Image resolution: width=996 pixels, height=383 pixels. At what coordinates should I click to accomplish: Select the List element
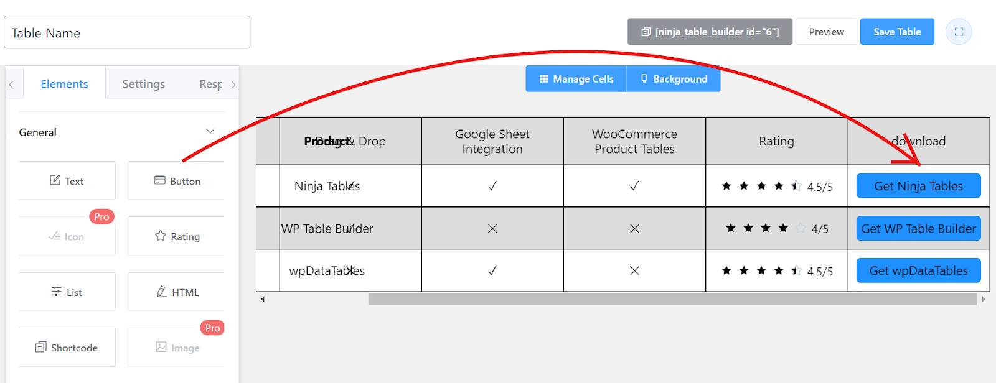tap(67, 292)
